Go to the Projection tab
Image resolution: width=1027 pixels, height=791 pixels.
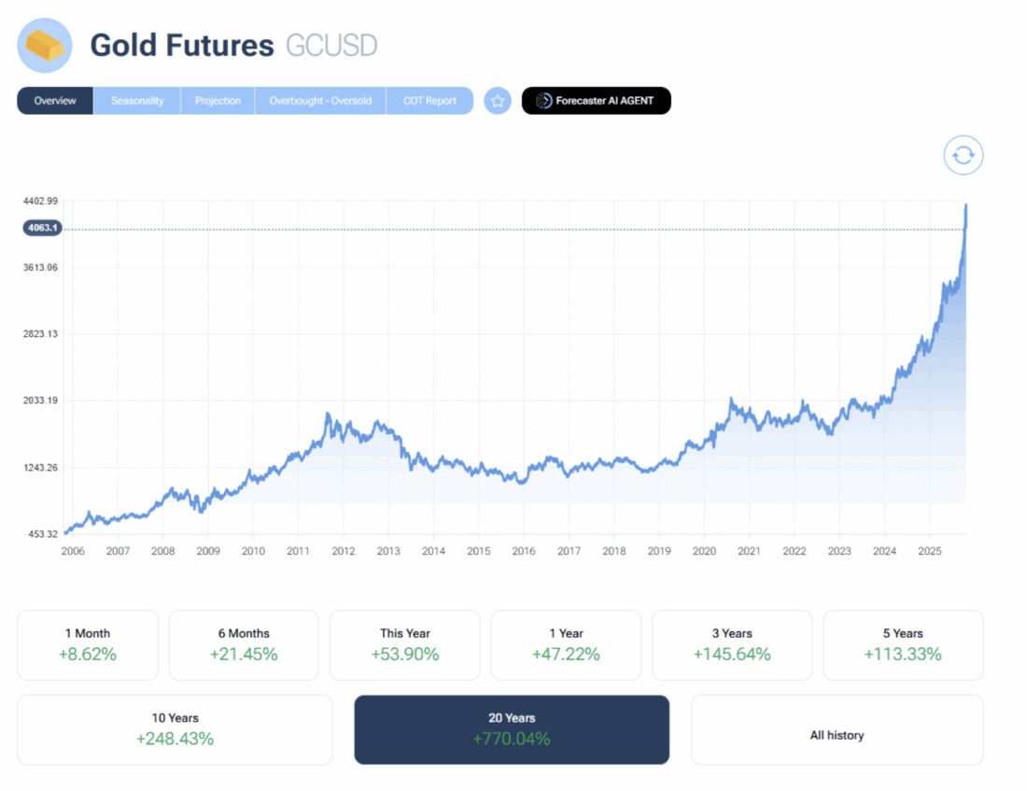pyautogui.click(x=218, y=101)
